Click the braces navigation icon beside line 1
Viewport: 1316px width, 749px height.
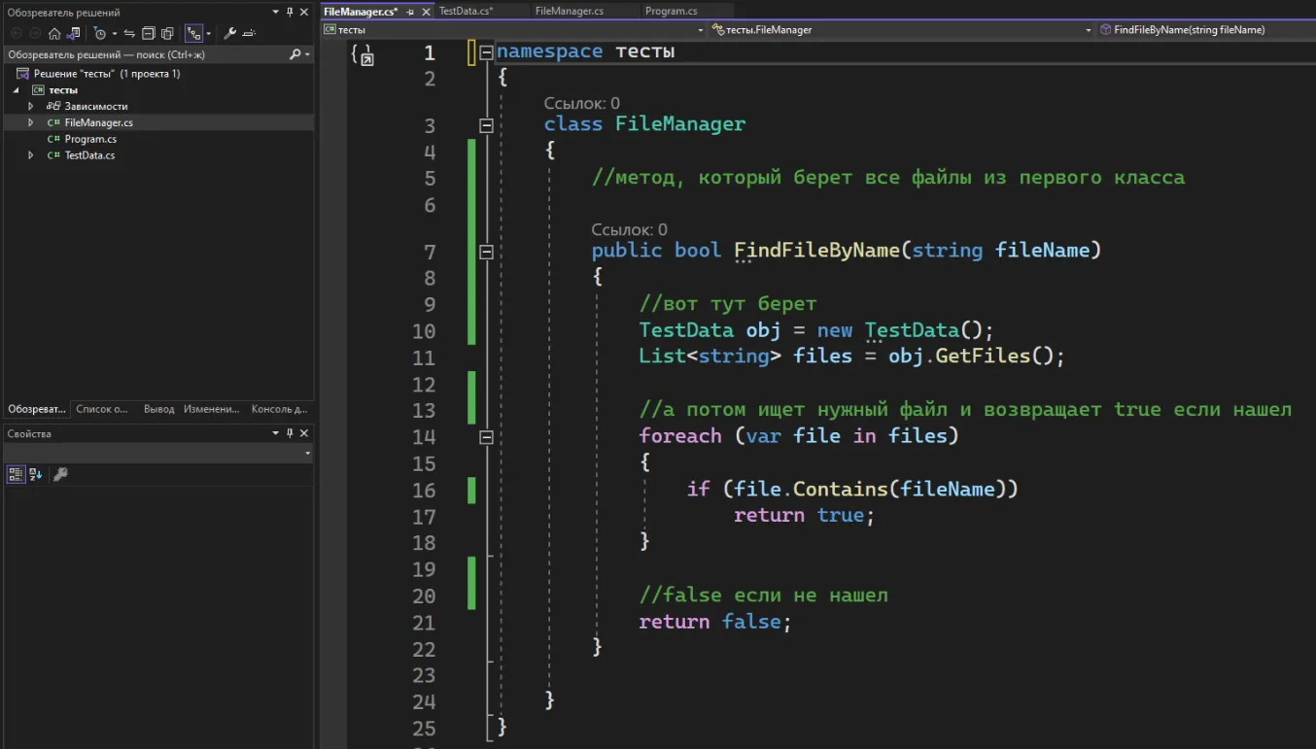[x=363, y=54]
